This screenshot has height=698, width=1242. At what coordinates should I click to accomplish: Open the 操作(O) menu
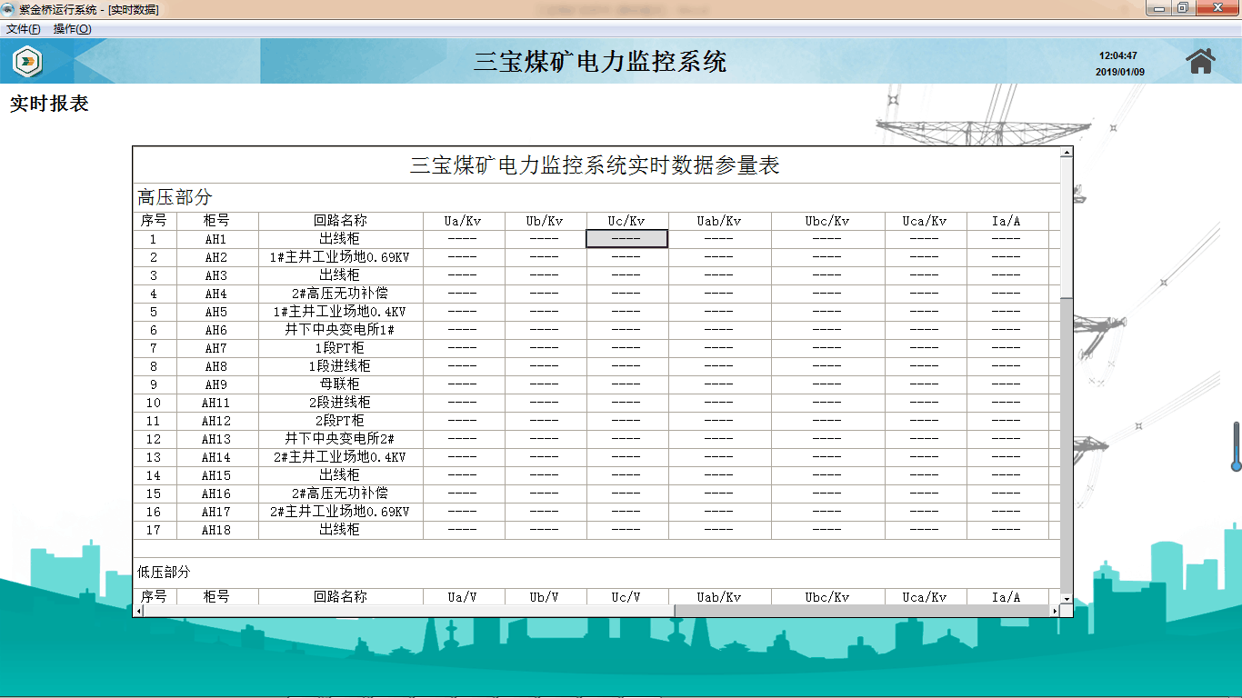pos(72,29)
